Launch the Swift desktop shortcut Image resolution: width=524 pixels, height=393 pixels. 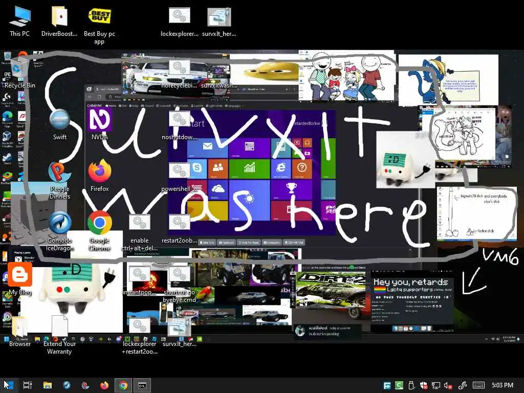59,125
